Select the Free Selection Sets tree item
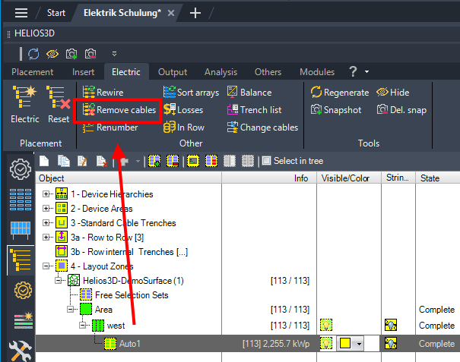This screenshot has width=460, height=362. click(x=132, y=294)
